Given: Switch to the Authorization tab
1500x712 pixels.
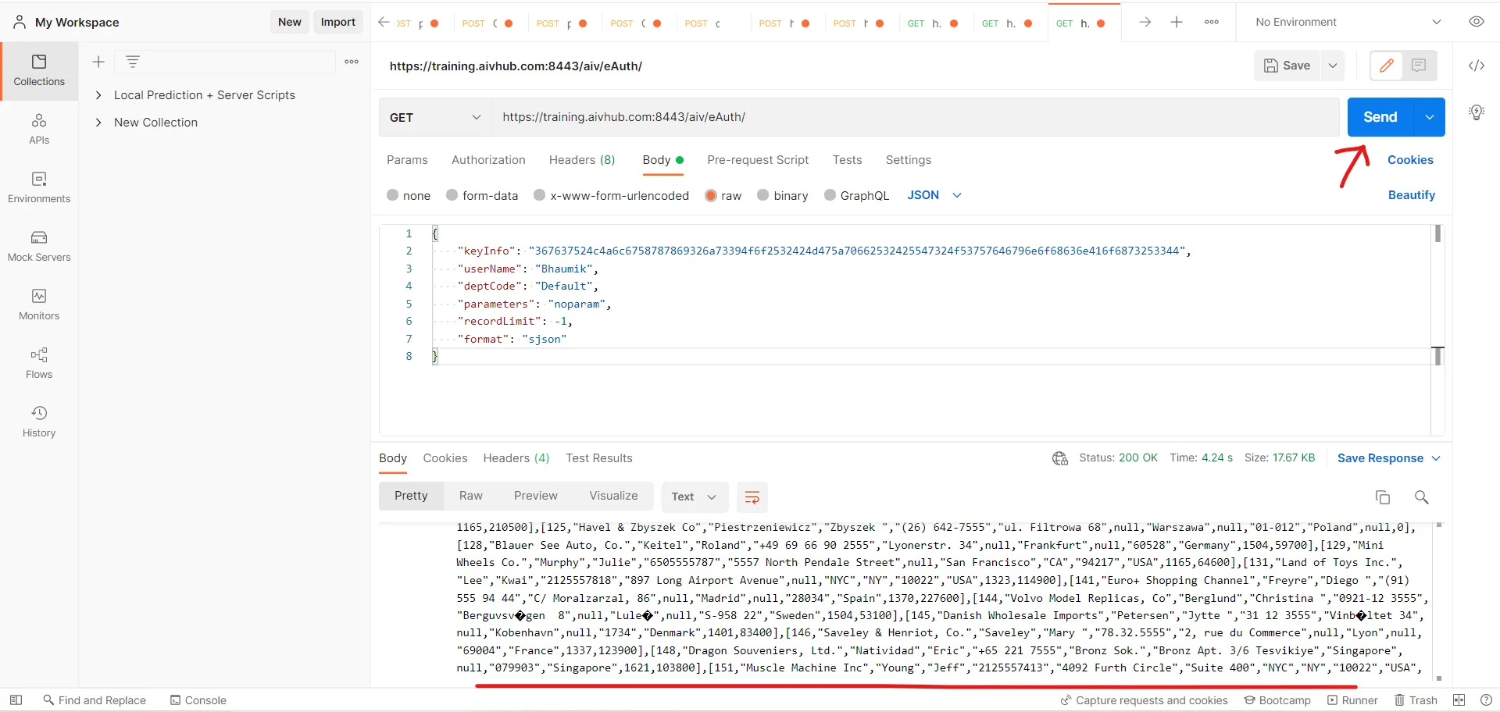Looking at the screenshot, I should pyautogui.click(x=488, y=160).
